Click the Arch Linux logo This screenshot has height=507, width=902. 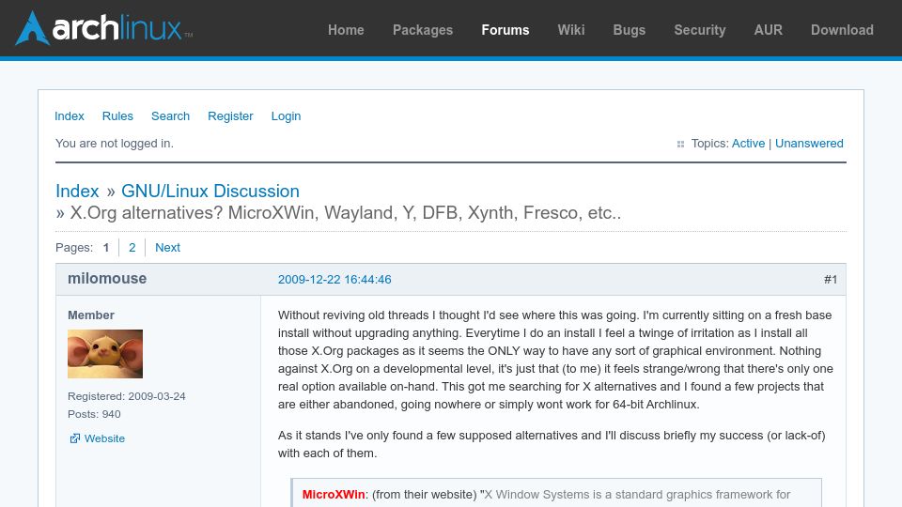point(103,28)
